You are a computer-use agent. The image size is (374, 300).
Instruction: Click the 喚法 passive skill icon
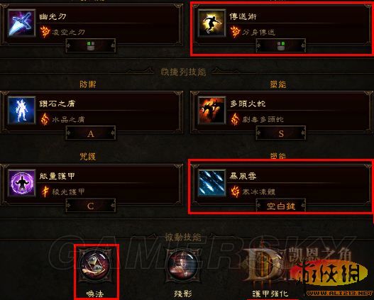click(x=95, y=265)
